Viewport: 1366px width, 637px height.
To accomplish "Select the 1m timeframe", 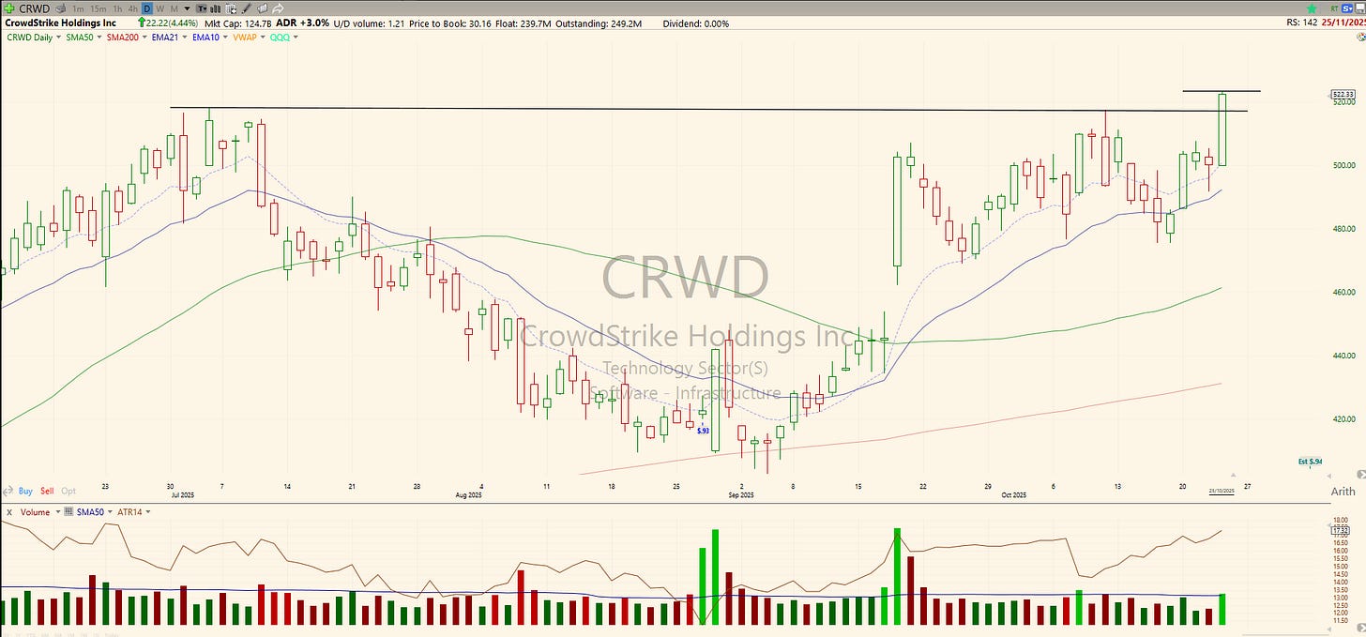I will click(x=78, y=9).
